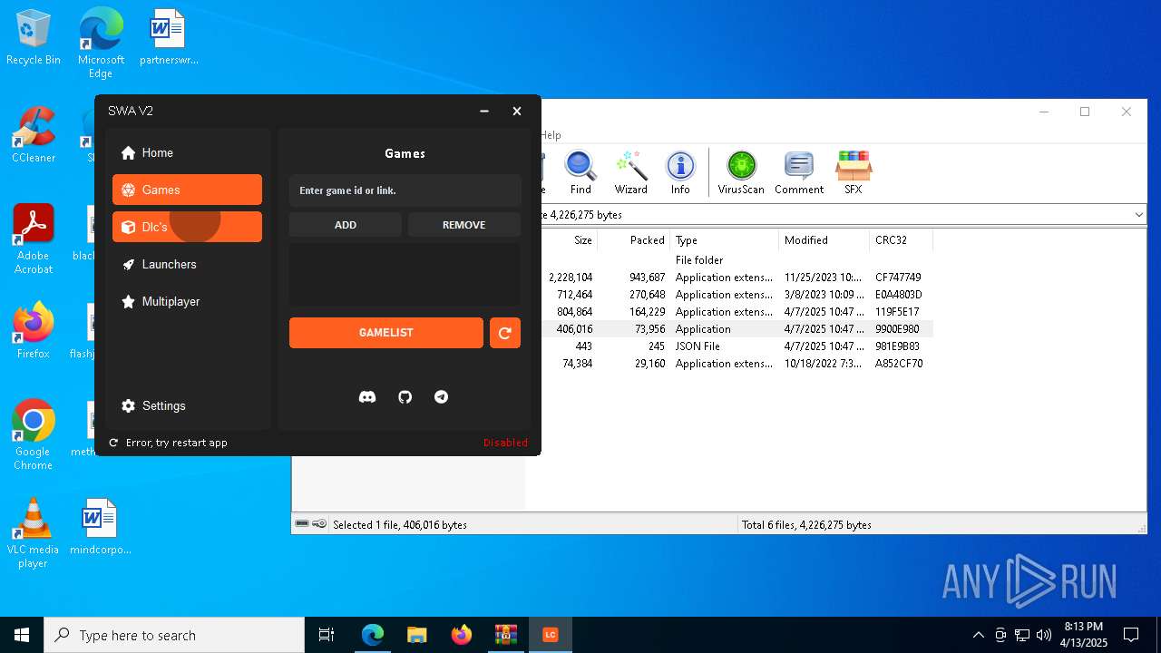1161x653 pixels.
Task: Open File Explorer from the taskbar
Action: [417, 635]
